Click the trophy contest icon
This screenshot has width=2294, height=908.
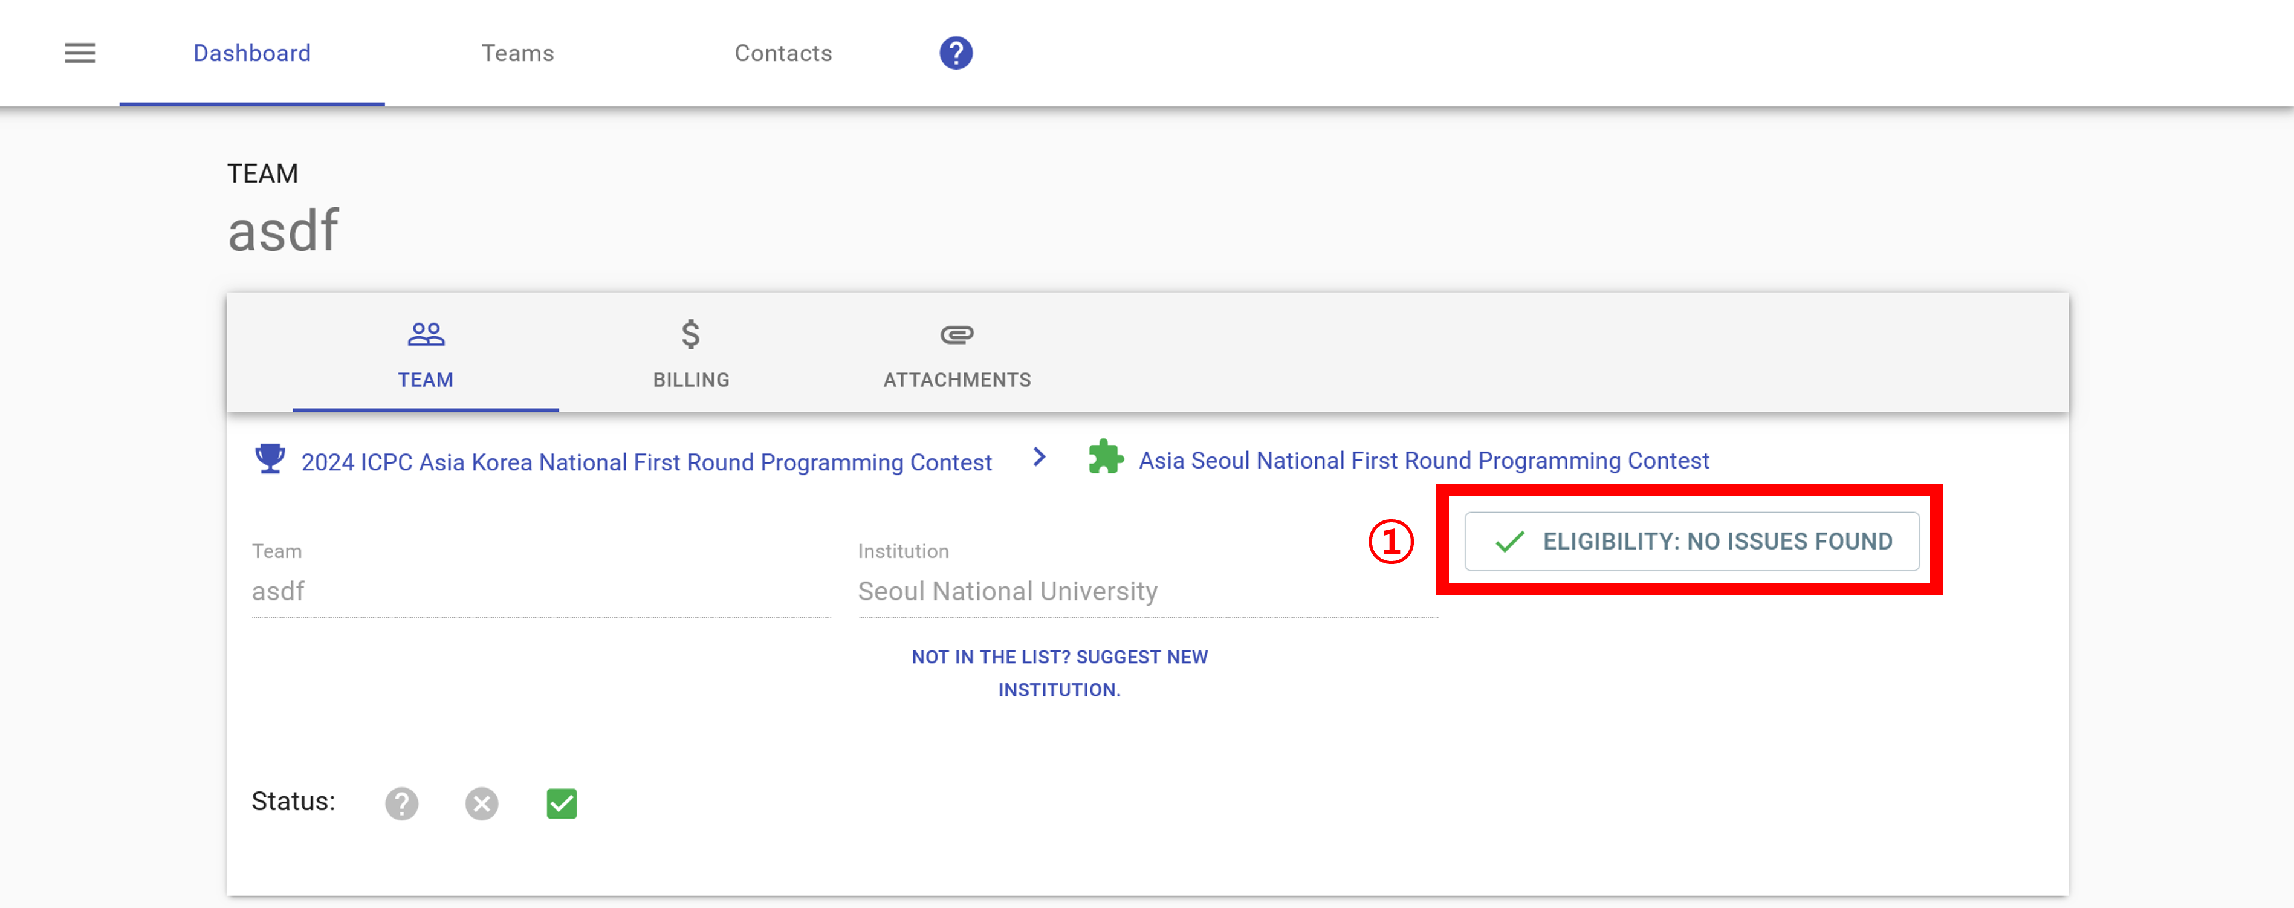(x=270, y=459)
